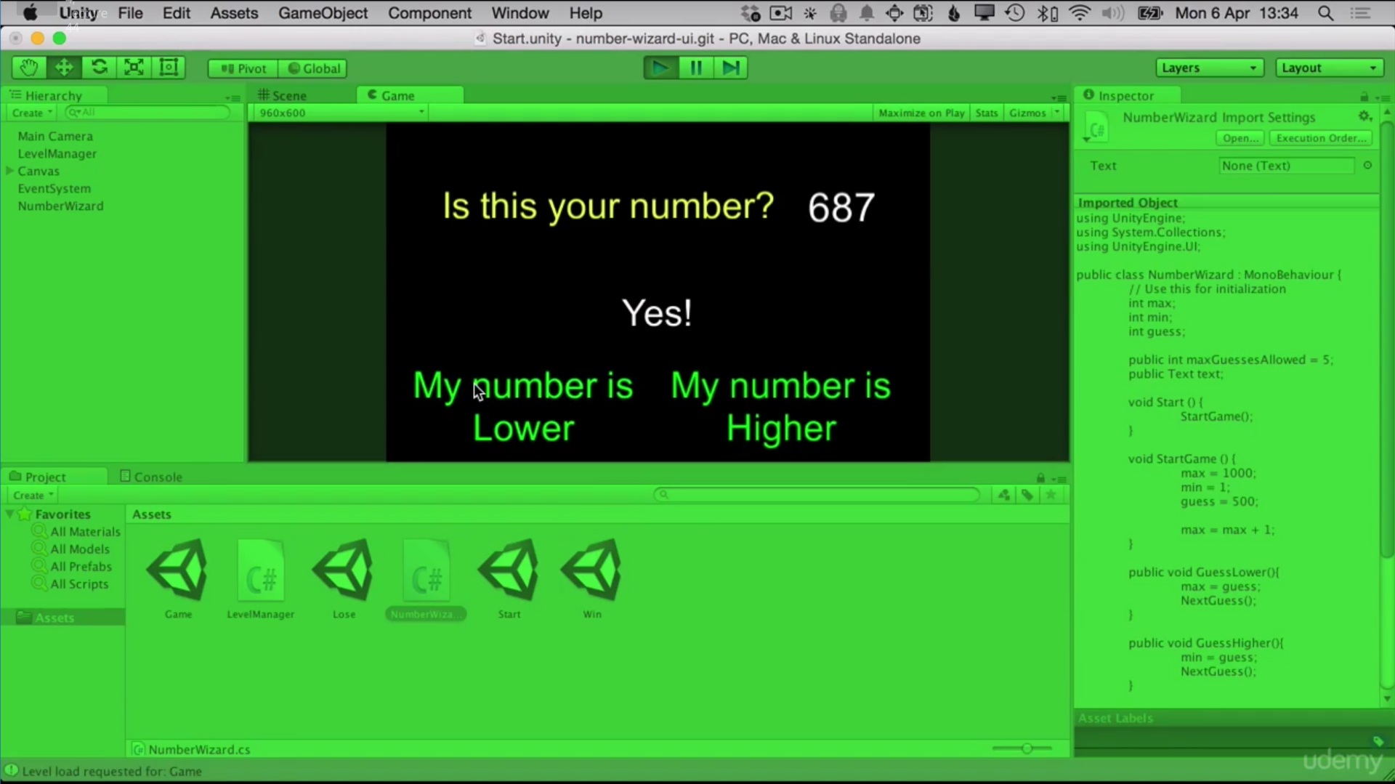Open the GameObject menu
Viewport: 1395px width, 784px height.
pyautogui.click(x=323, y=13)
